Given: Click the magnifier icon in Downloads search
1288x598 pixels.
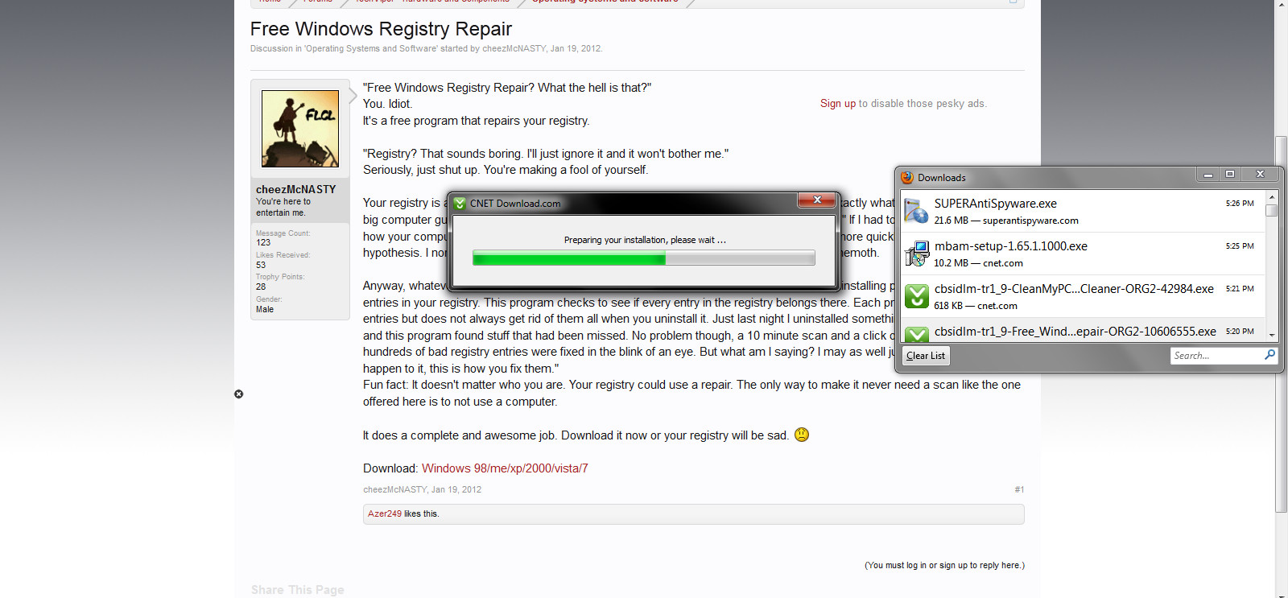Looking at the screenshot, I should click(x=1269, y=354).
